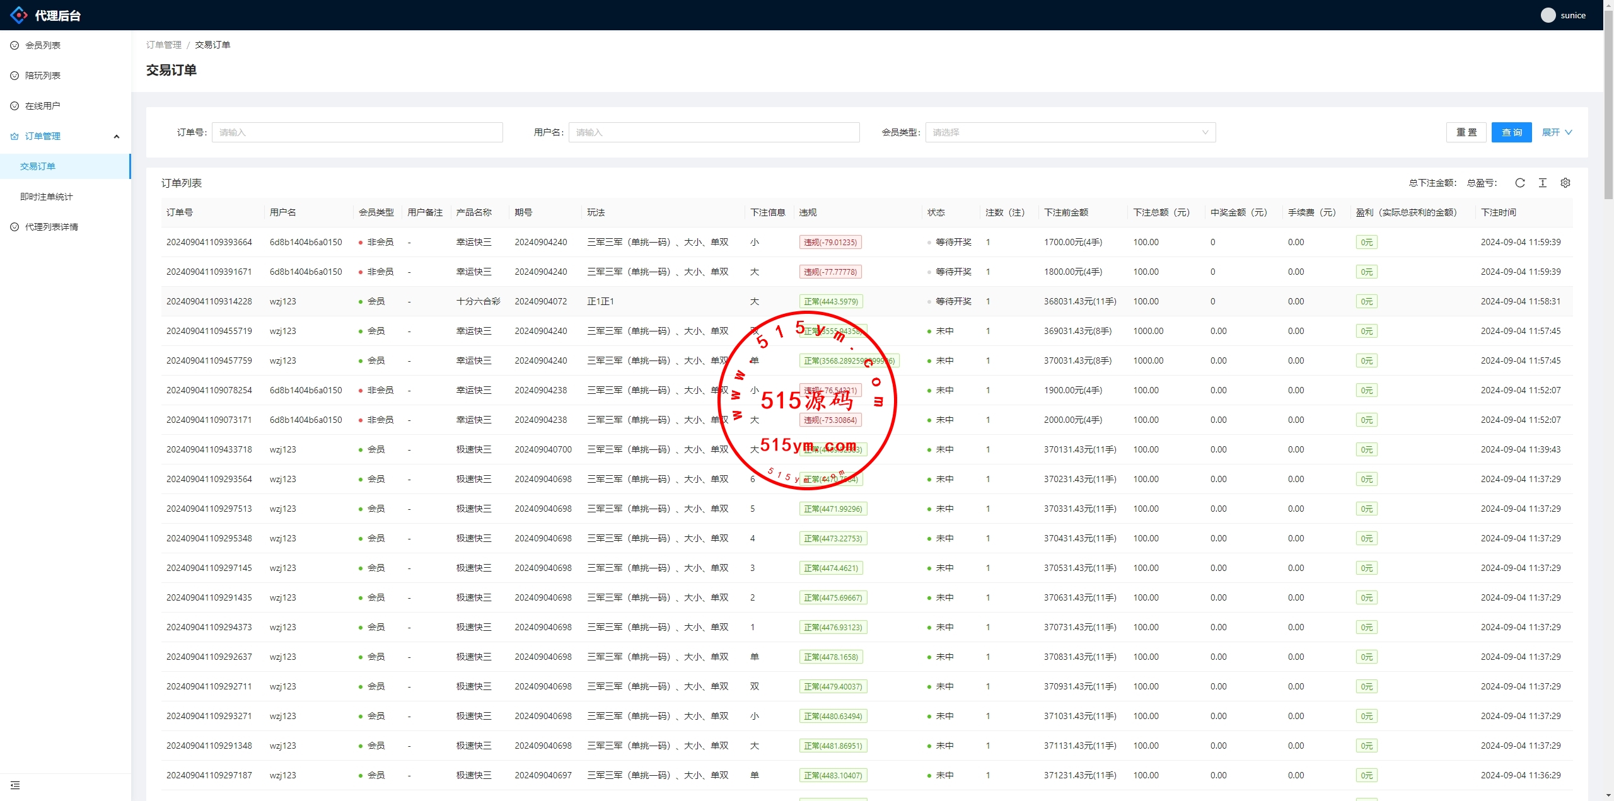Focus the 用户名 input field
1614x801 pixels.
tap(714, 132)
